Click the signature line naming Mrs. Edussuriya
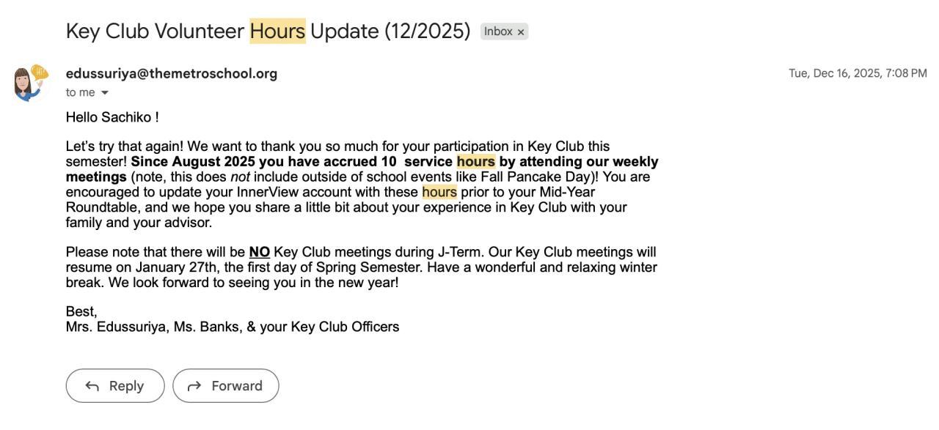Screen dimensions: 939x430 point(233,327)
